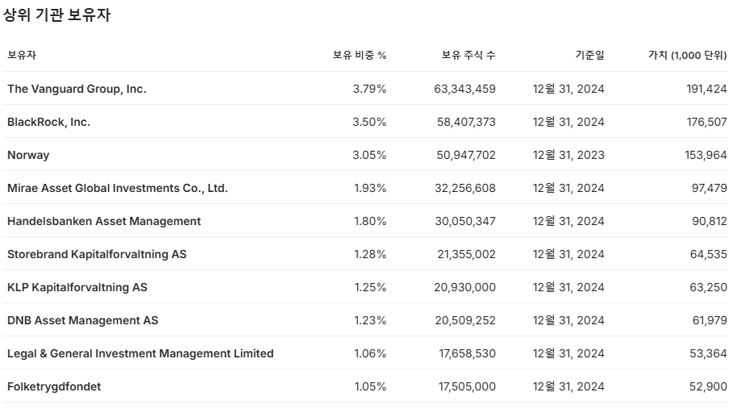Click share count 32,256,608

[465, 188]
